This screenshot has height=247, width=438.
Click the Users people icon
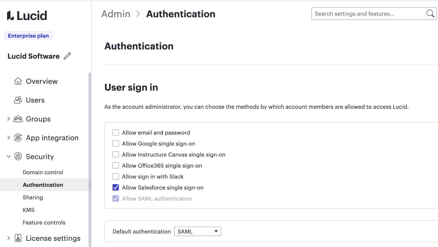click(18, 100)
